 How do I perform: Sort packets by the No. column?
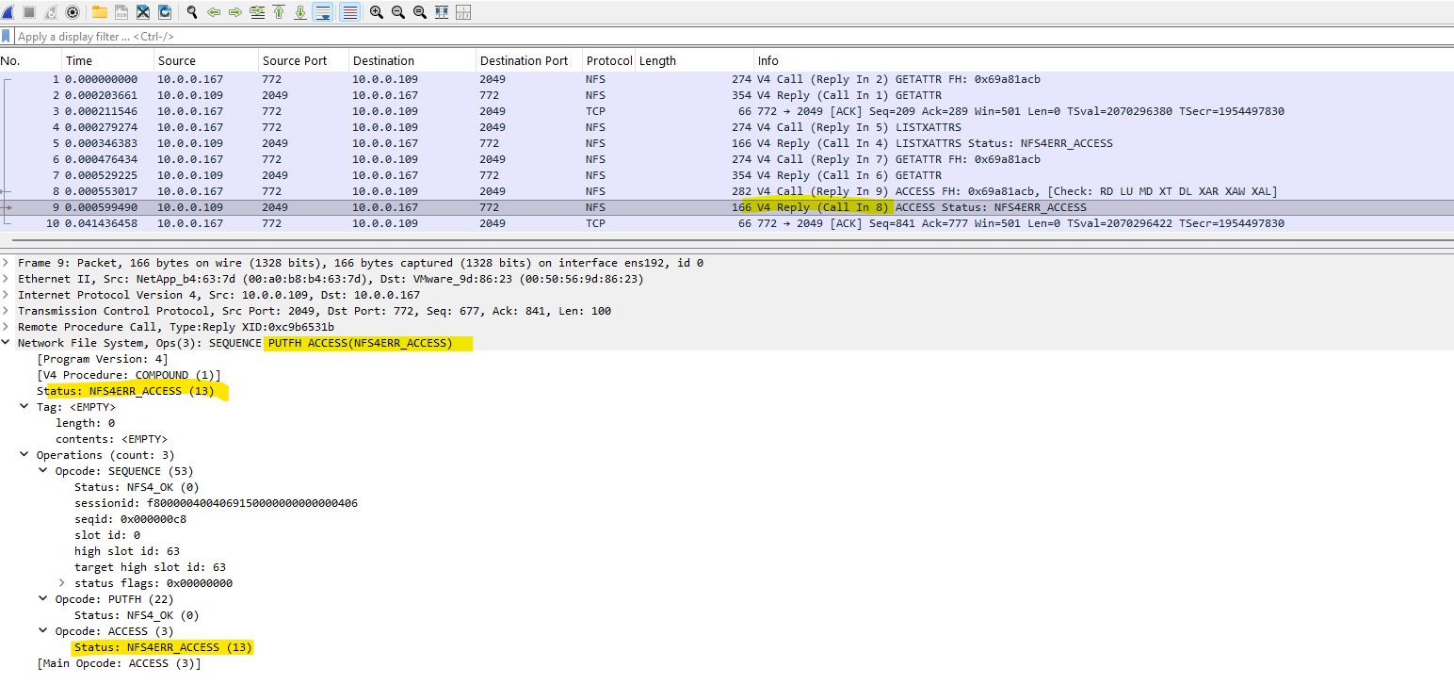[x=31, y=61]
